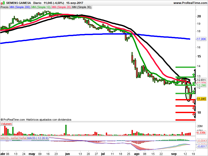This screenshot has width=208, height=156.
Task: Click the green 12,290 price tag
Action: (x=201, y=85)
